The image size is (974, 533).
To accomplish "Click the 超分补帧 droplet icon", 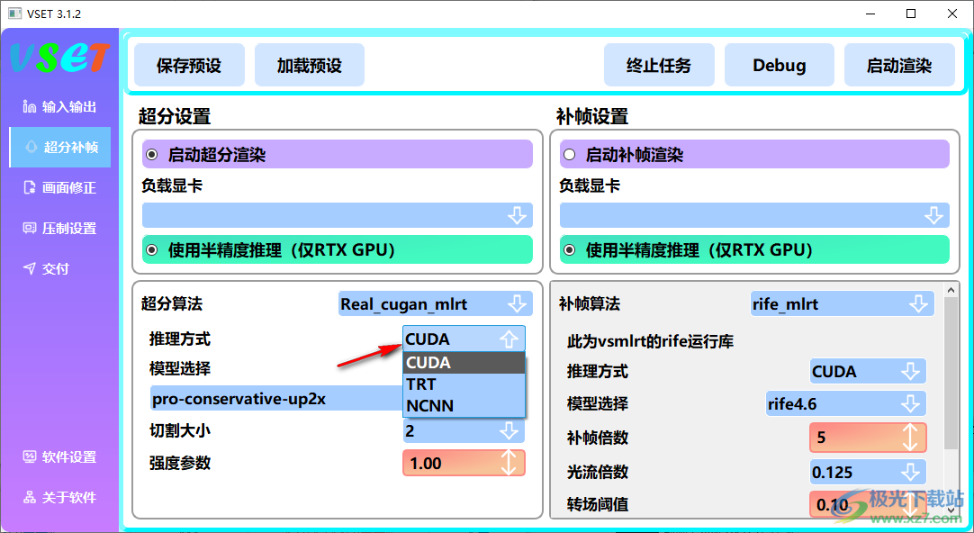I will tap(32, 148).
